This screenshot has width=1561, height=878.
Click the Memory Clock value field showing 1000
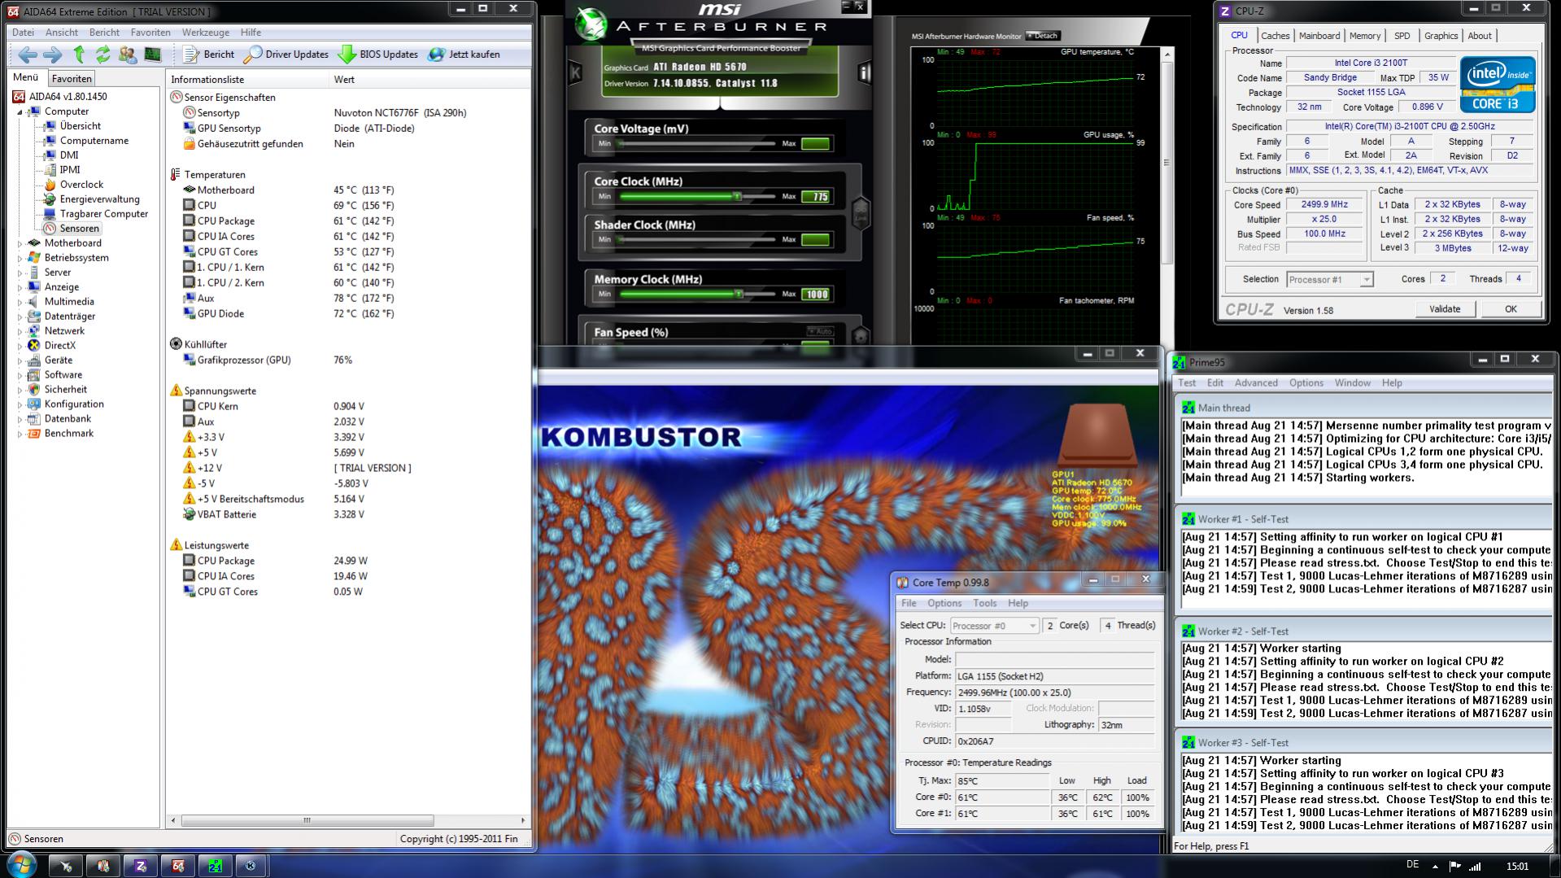point(816,295)
